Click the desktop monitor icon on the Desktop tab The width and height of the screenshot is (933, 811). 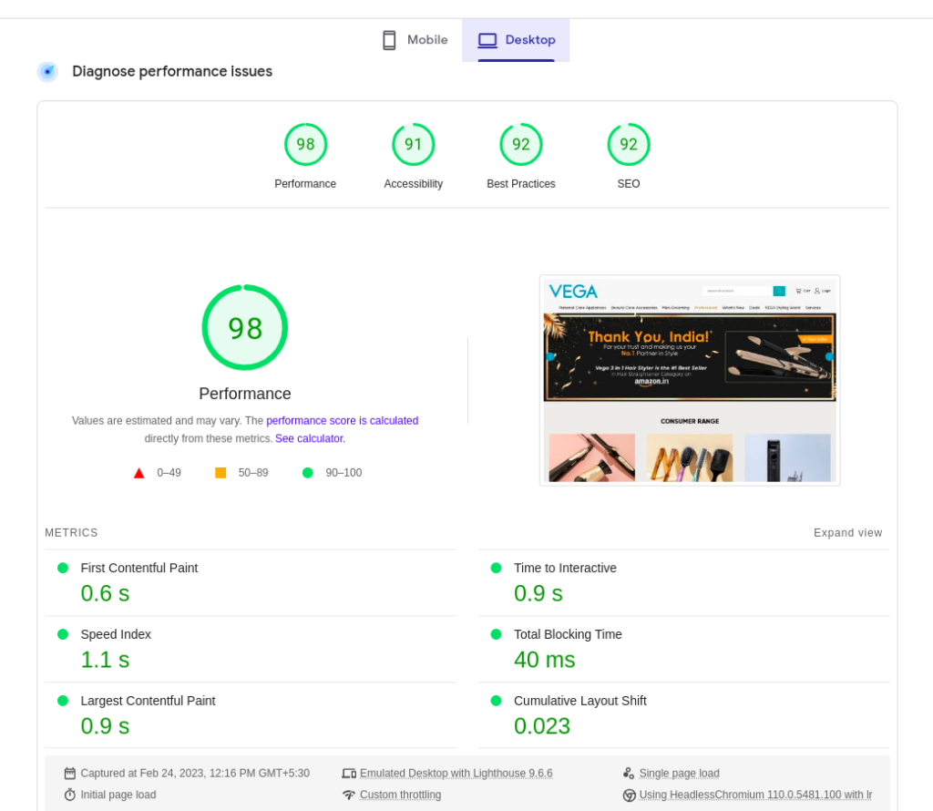[x=487, y=39]
